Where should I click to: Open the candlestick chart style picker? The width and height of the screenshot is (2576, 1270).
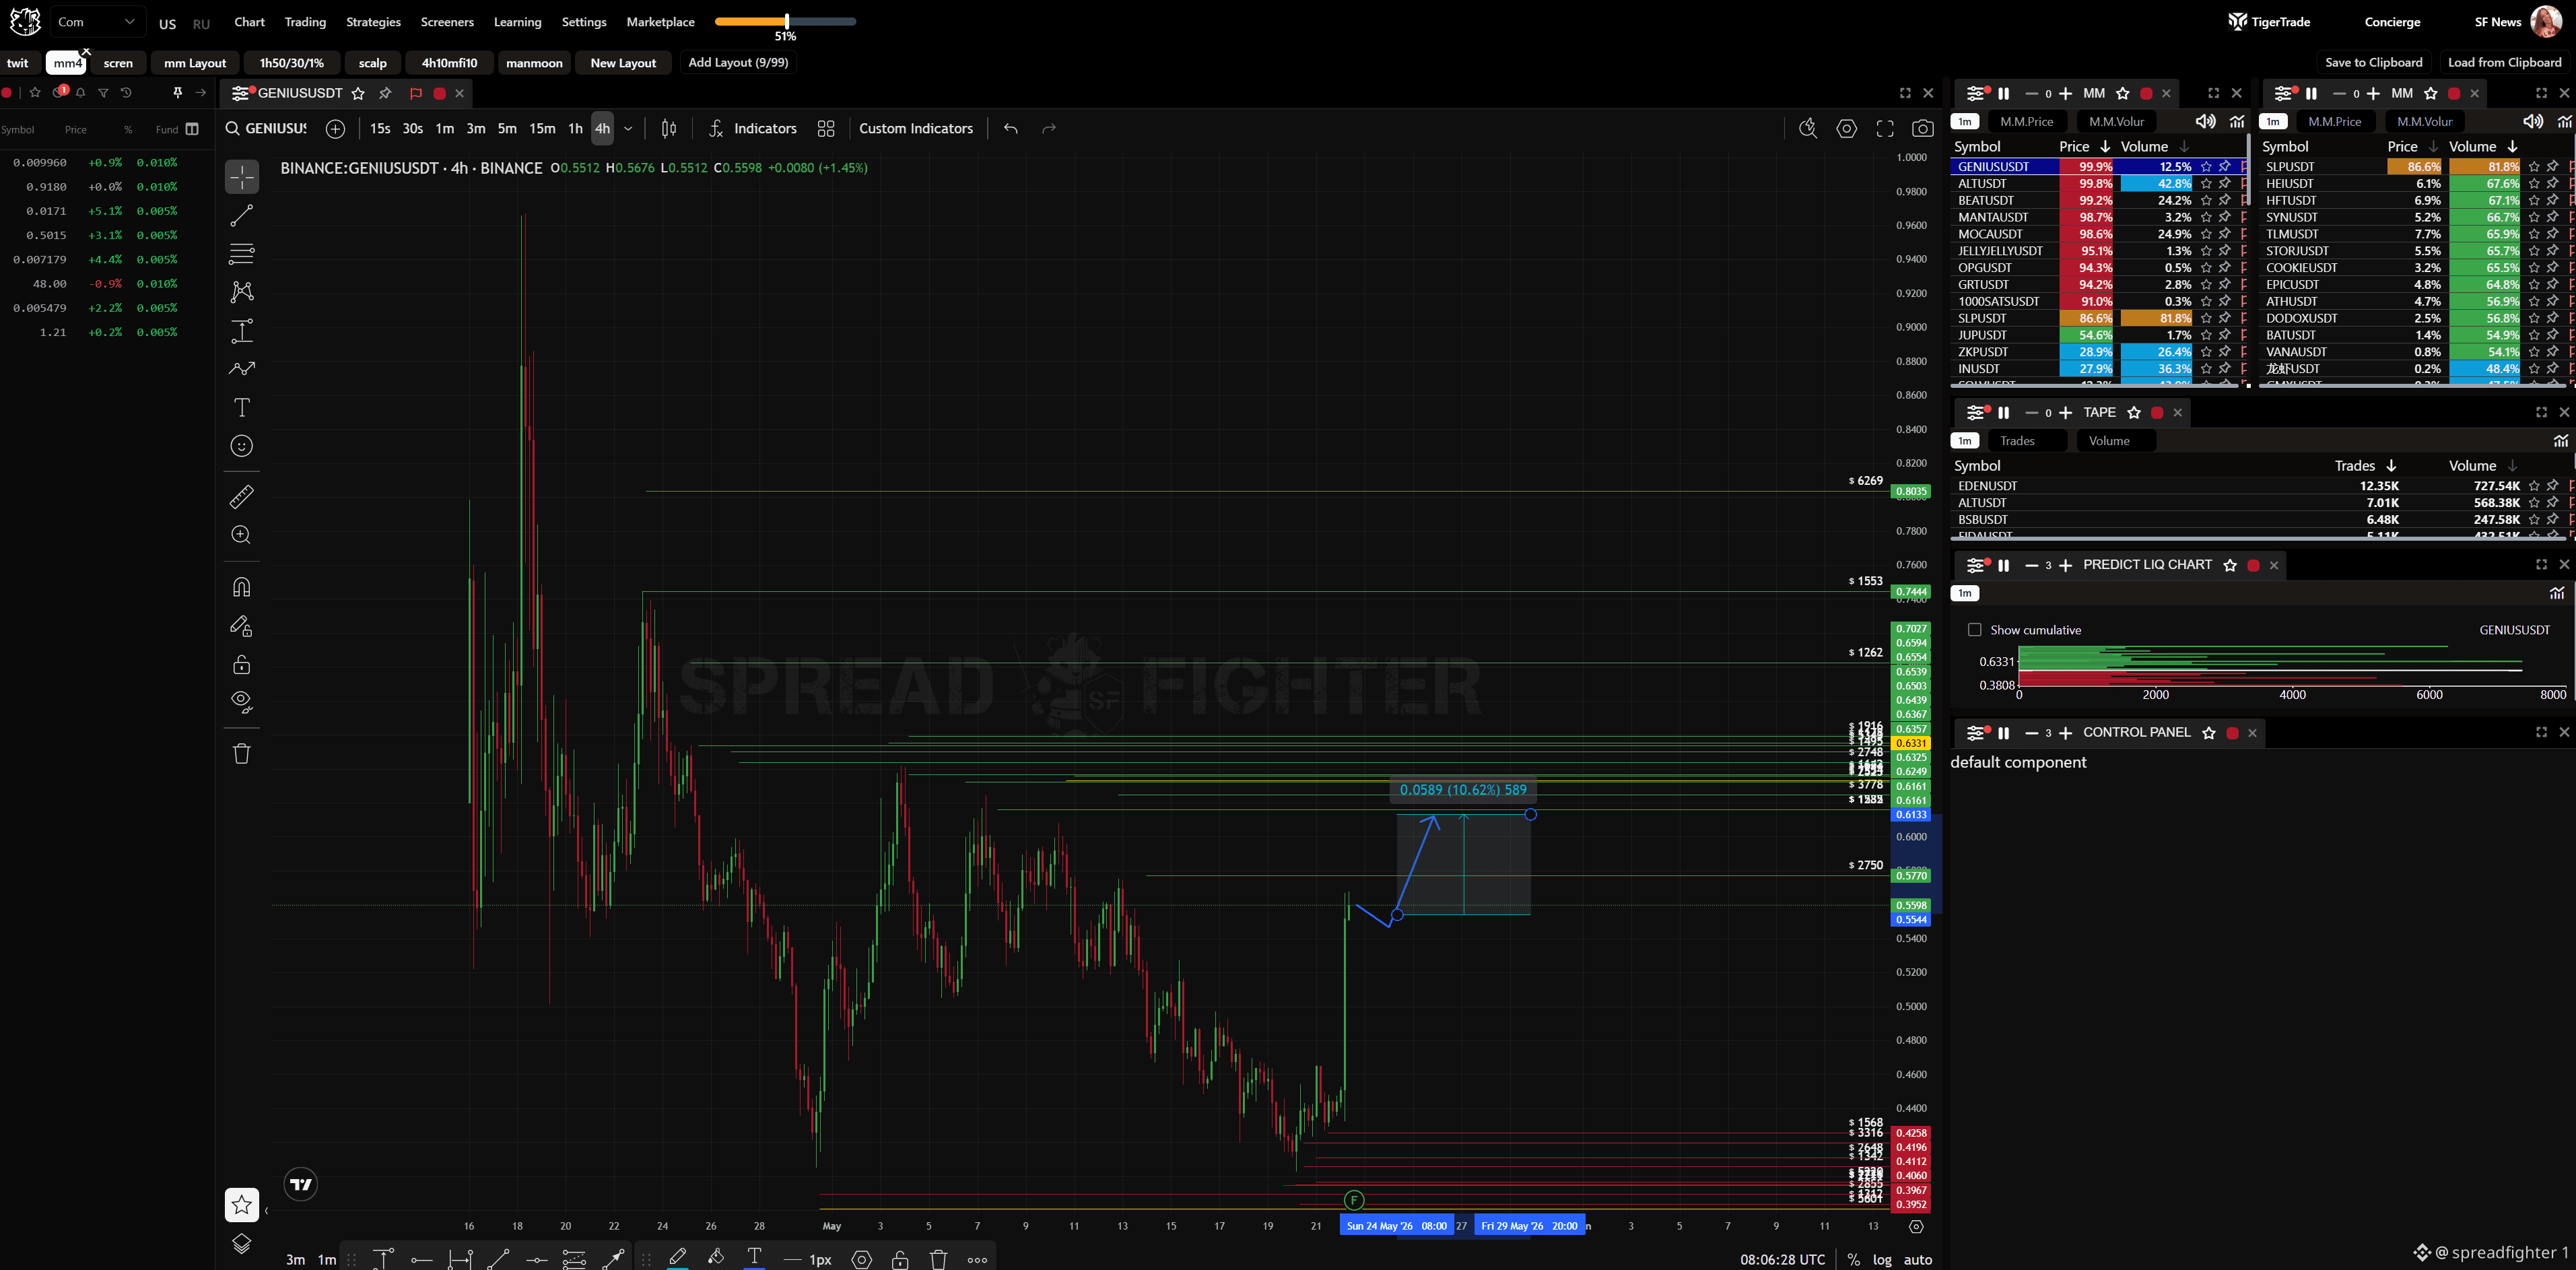pos(669,128)
